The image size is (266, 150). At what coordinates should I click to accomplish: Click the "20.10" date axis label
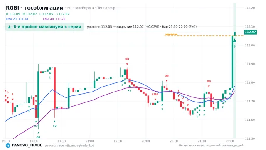[174, 141]
